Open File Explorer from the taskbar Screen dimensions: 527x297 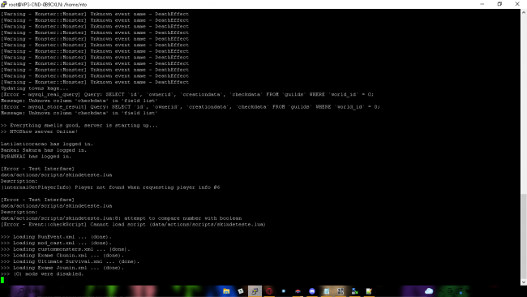(x=226, y=291)
